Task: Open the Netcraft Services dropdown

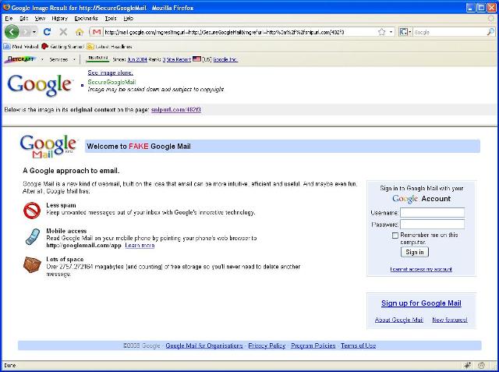Action: [x=62, y=59]
